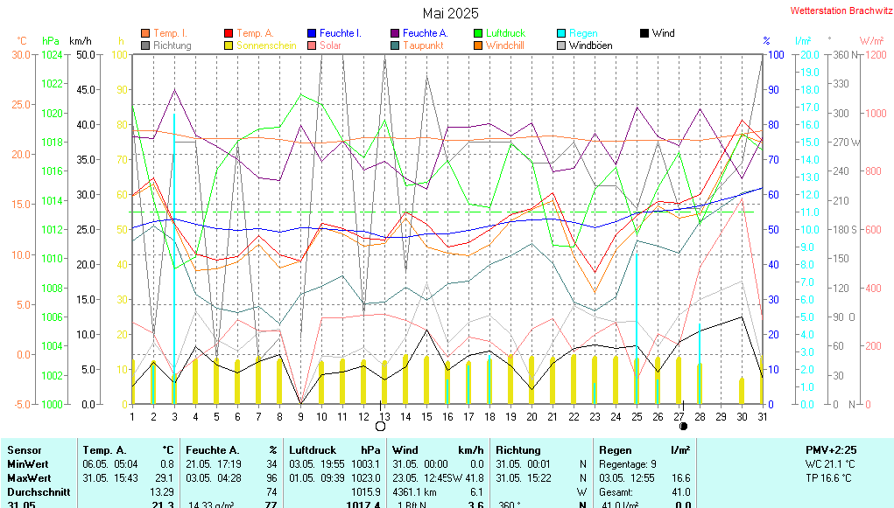Click the Mai 2025 chart heading
Viewport: 894px width, 508px height.
click(450, 13)
